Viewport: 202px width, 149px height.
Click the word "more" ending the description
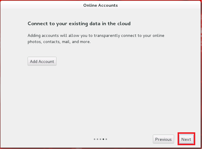(x=85, y=42)
